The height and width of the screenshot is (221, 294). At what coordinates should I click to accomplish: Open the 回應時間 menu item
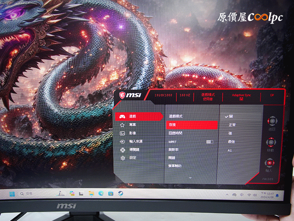[x=175, y=133]
